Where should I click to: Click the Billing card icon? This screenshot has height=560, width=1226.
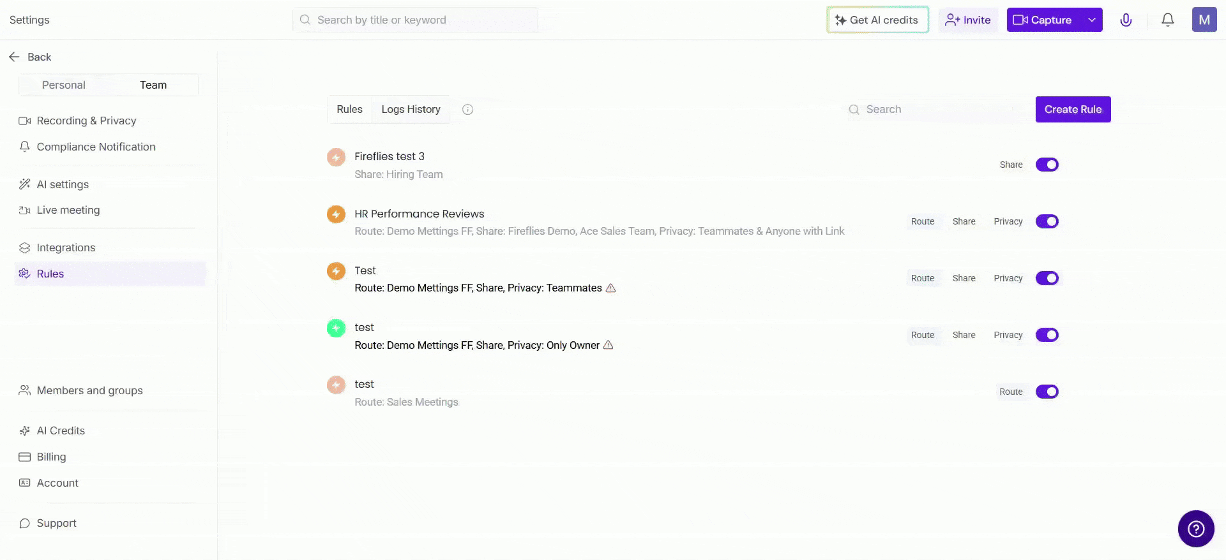(x=25, y=457)
